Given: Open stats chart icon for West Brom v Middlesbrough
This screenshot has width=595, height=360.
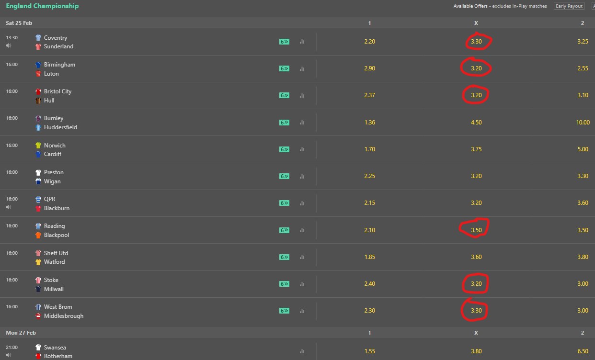Looking at the screenshot, I should 302,311.
